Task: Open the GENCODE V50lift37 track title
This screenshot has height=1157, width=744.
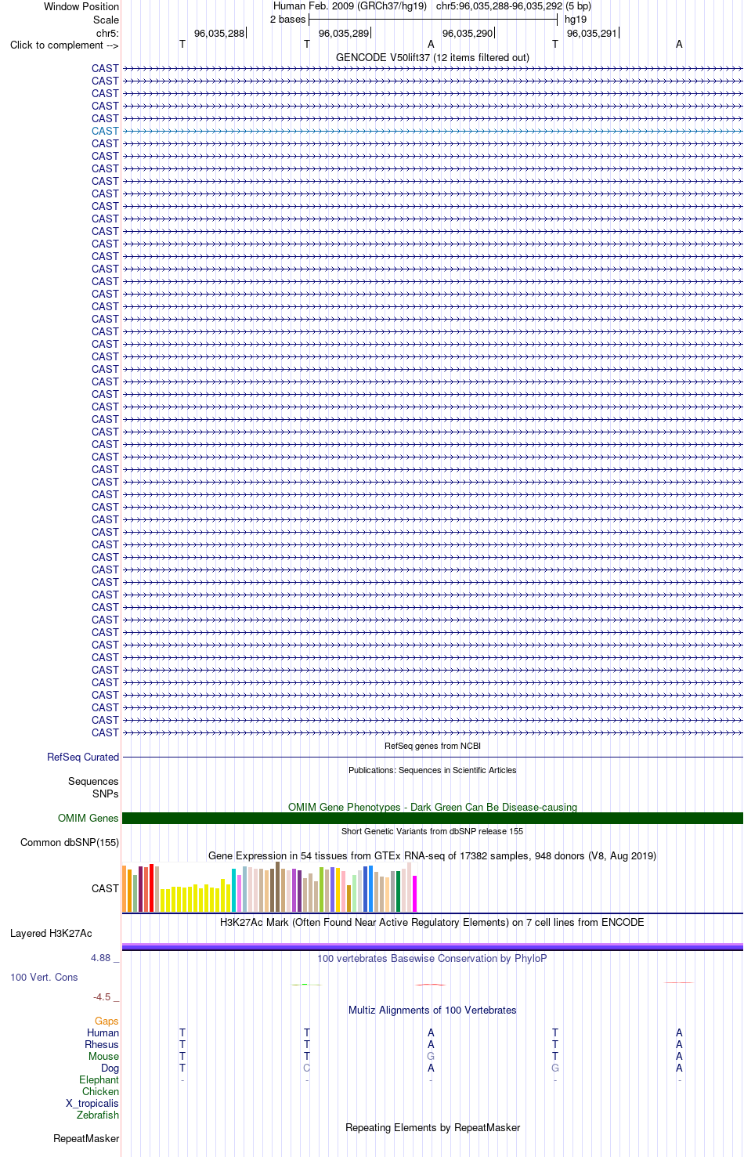Action: tap(432, 57)
